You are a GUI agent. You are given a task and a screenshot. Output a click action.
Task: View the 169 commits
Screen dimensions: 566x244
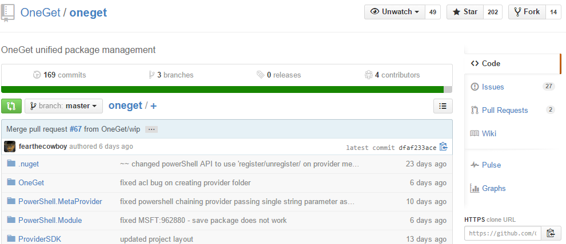pos(59,75)
